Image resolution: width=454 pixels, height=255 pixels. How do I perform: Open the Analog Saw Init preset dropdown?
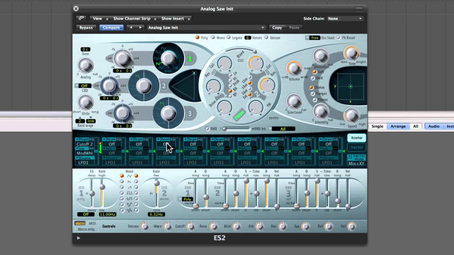[x=206, y=27]
